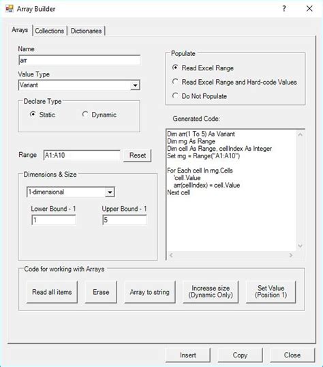This screenshot has width=323, height=367.
Task: Click the horizontal scrollbar left arrow
Action: 171,255
